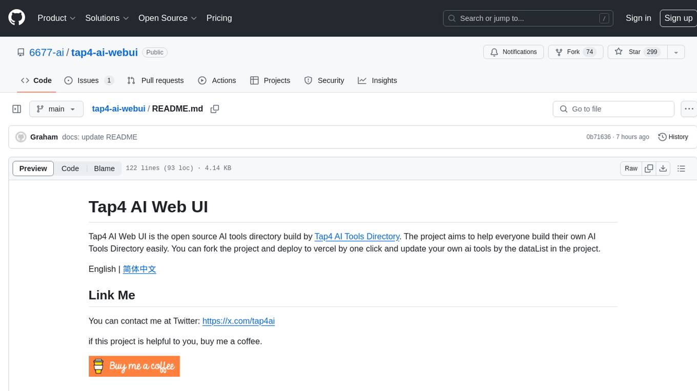The width and height of the screenshot is (697, 391).
Task: Toggle the file tree side panel
Action: coord(17,109)
